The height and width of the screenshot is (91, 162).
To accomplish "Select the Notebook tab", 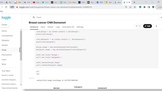I will (x=34, y=27).
